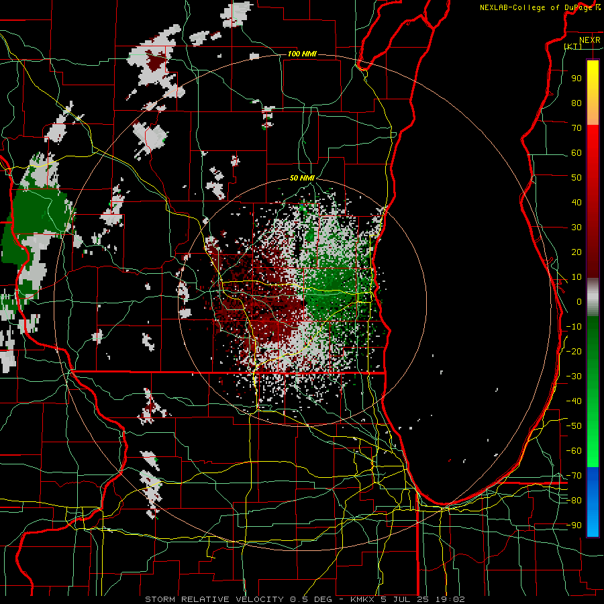Image resolution: width=604 pixels, height=604 pixels.
Task: Click the "20" value on the velocity scale
Action: (576, 252)
